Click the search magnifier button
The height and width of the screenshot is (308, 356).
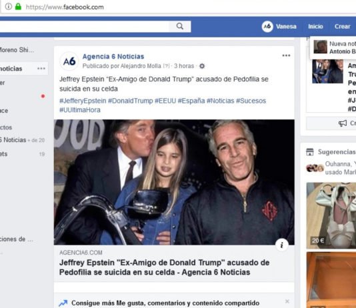180,26
